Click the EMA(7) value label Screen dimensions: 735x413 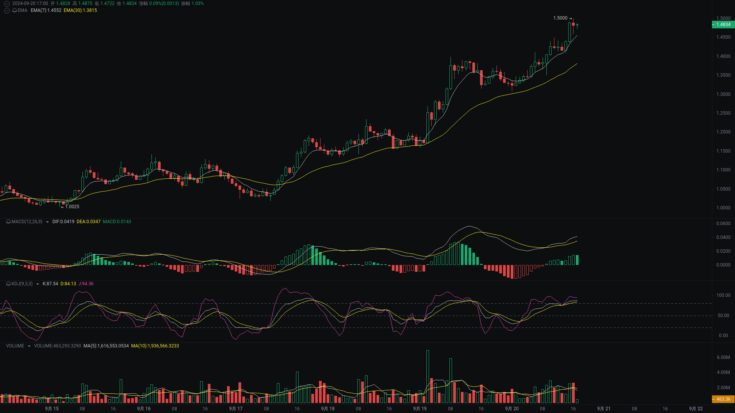tap(46, 10)
